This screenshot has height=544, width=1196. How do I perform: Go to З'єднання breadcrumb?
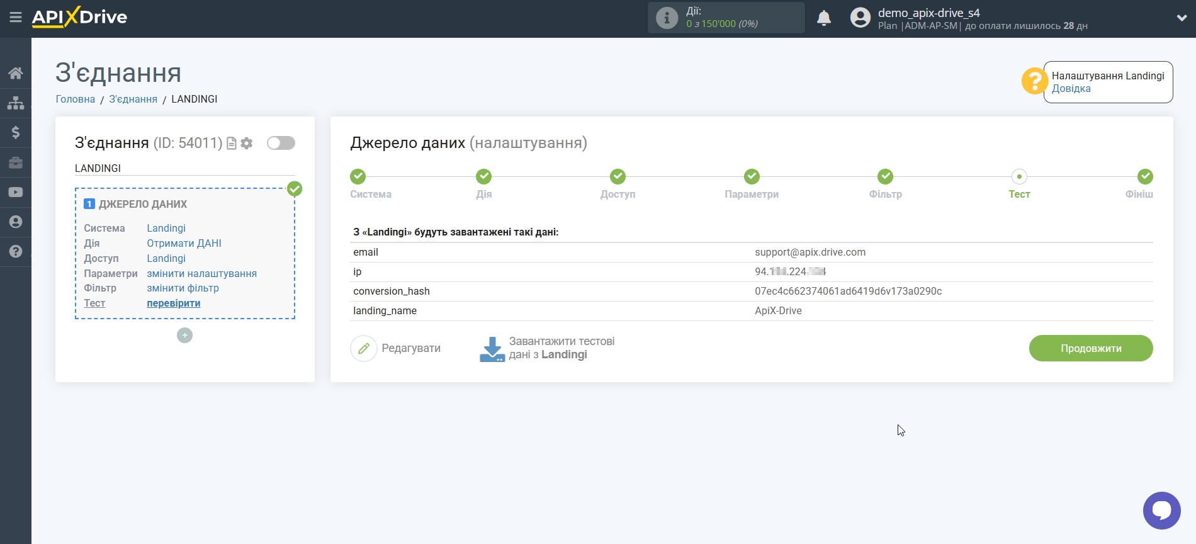[133, 99]
